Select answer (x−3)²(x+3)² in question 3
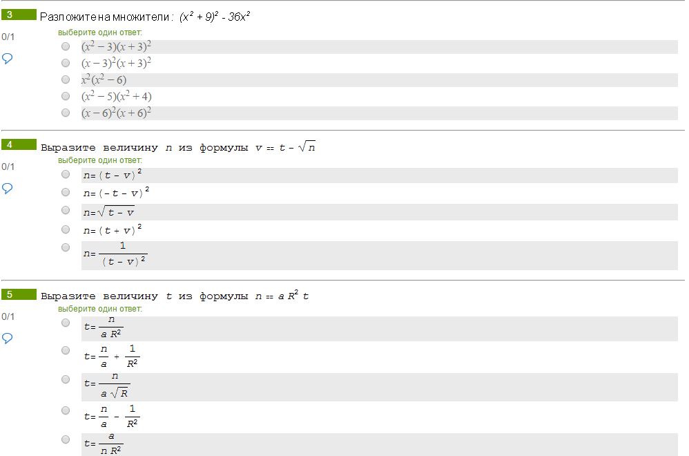This screenshot has width=689, height=456. [x=66, y=63]
